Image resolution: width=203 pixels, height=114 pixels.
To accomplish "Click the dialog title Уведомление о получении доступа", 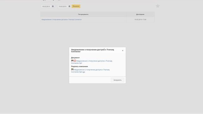I will pyautogui.click(x=92, y=51).
